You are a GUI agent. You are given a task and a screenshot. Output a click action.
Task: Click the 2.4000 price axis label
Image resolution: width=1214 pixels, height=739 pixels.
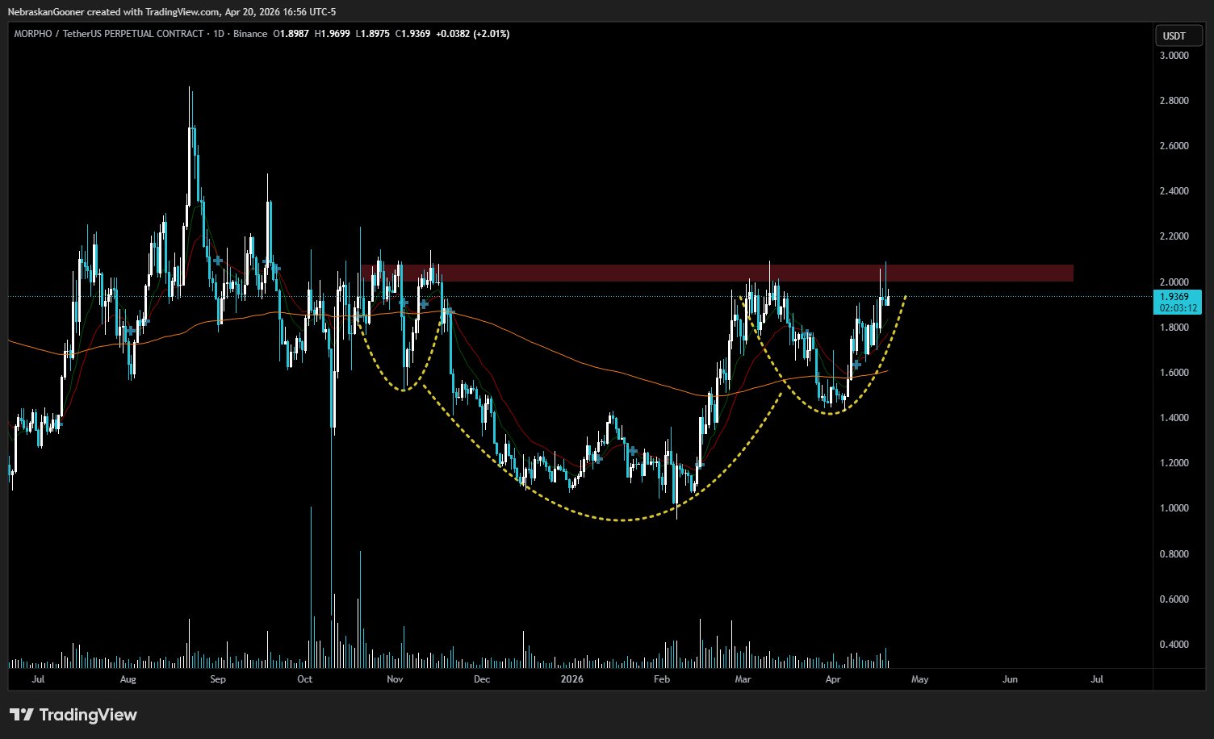point(1174,191)
